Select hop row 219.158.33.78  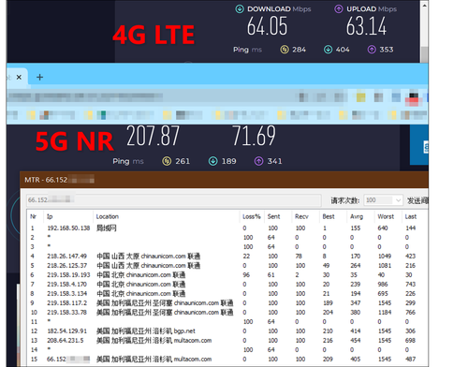point(227,313)
